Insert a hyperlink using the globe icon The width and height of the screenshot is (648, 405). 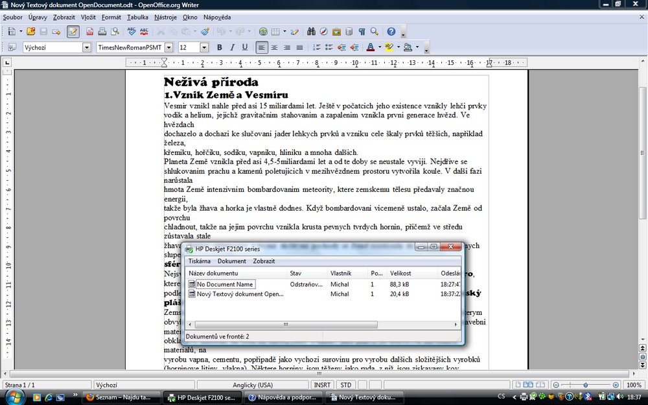(263, 31)
